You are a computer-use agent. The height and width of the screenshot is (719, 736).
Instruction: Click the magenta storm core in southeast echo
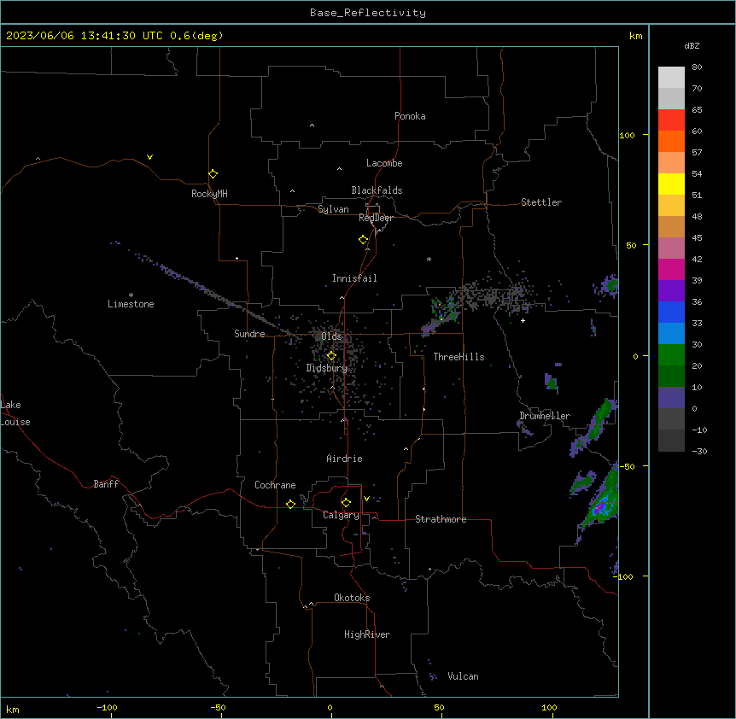599,508
